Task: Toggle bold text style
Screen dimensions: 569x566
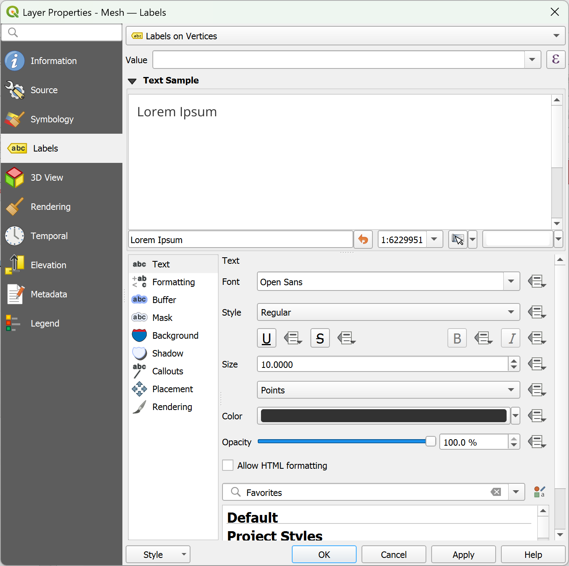Action: tap(457, 338)
